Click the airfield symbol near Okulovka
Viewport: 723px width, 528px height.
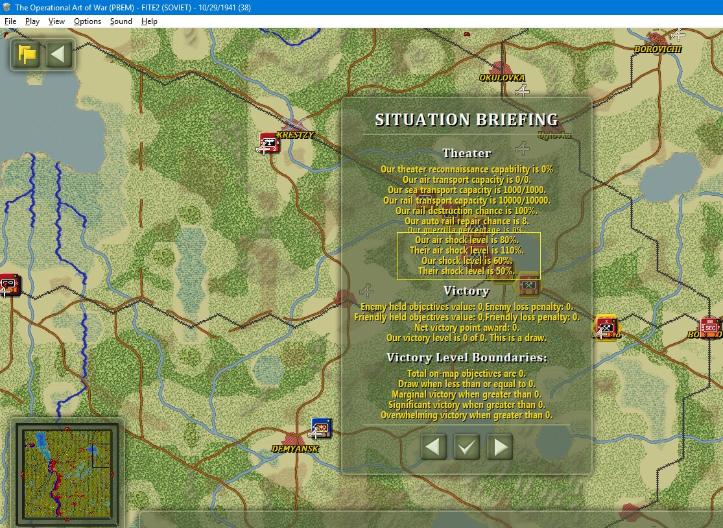click(x=522, y=91)
